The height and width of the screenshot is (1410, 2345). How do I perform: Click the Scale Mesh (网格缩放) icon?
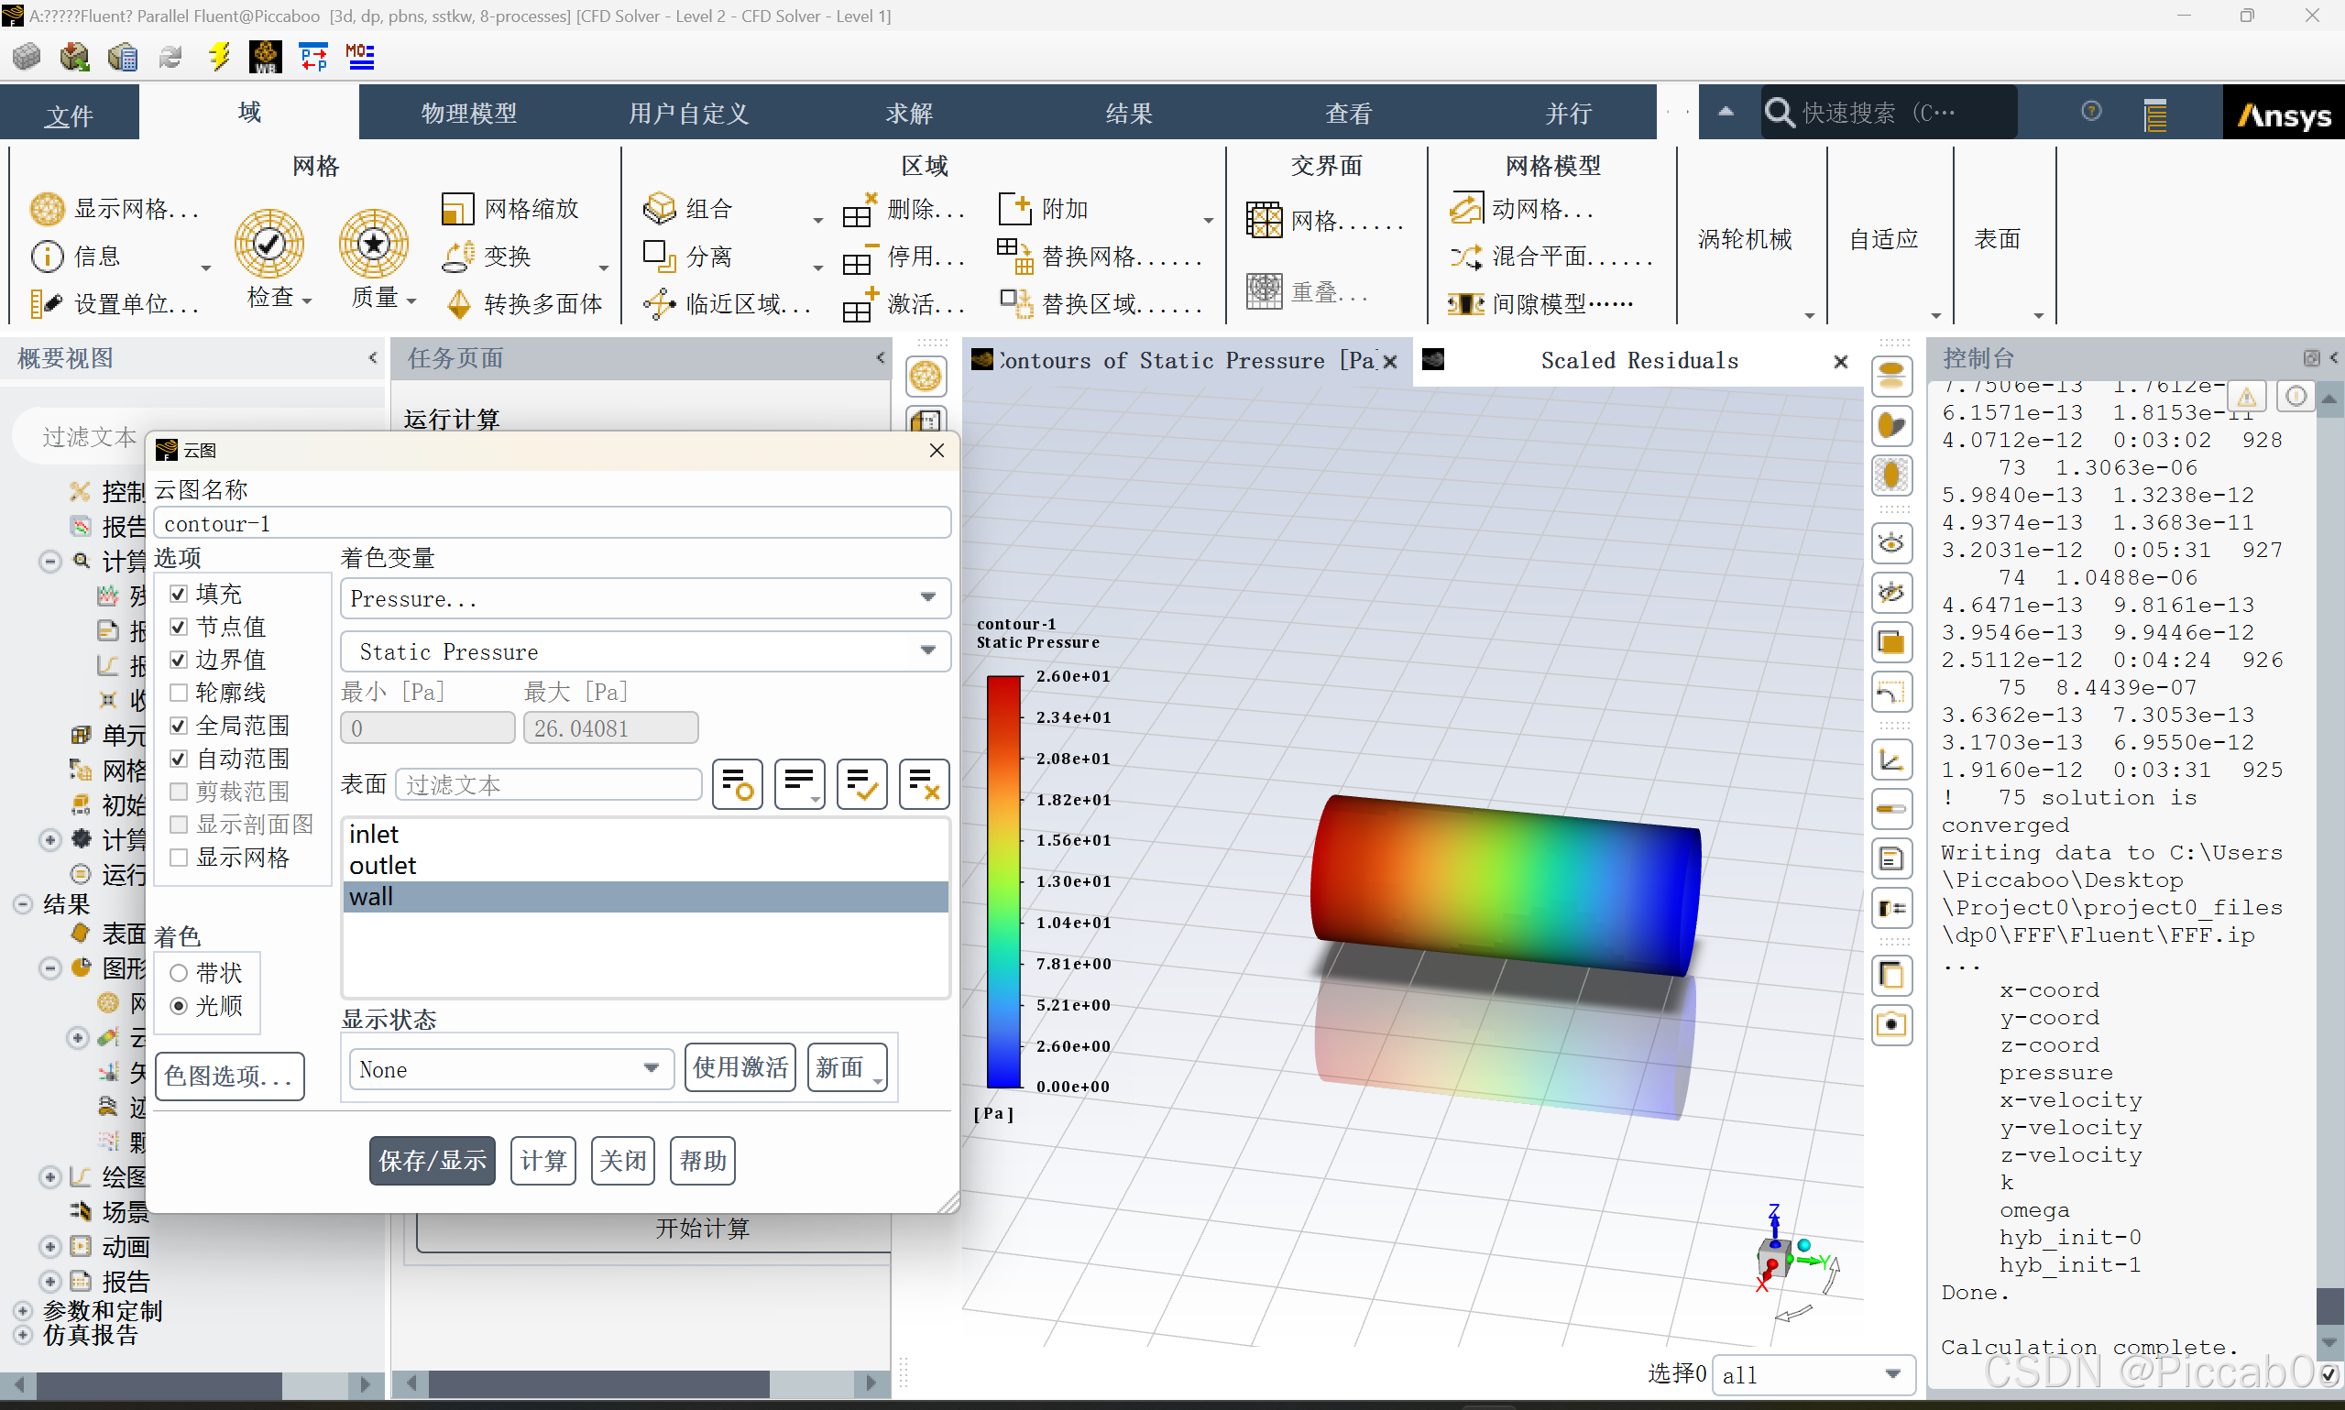(458, 208)
